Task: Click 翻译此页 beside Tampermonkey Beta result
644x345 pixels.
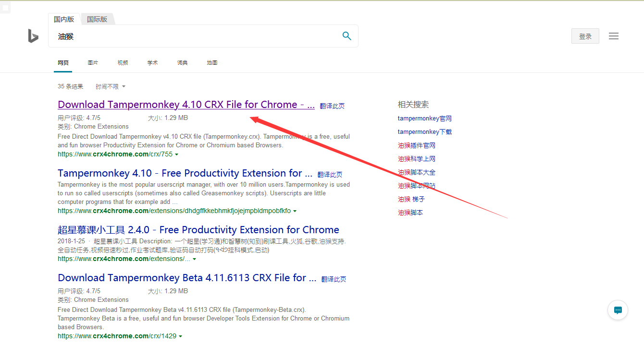Action: [x=334, y=279]
